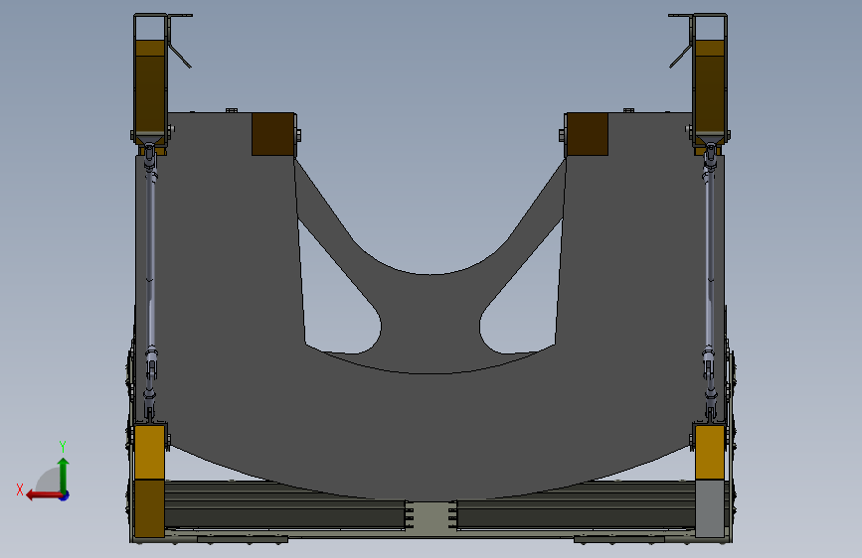862x558 pixels.
Task: Select the center connector plate on the bottom rail
Action: point(431,517)
